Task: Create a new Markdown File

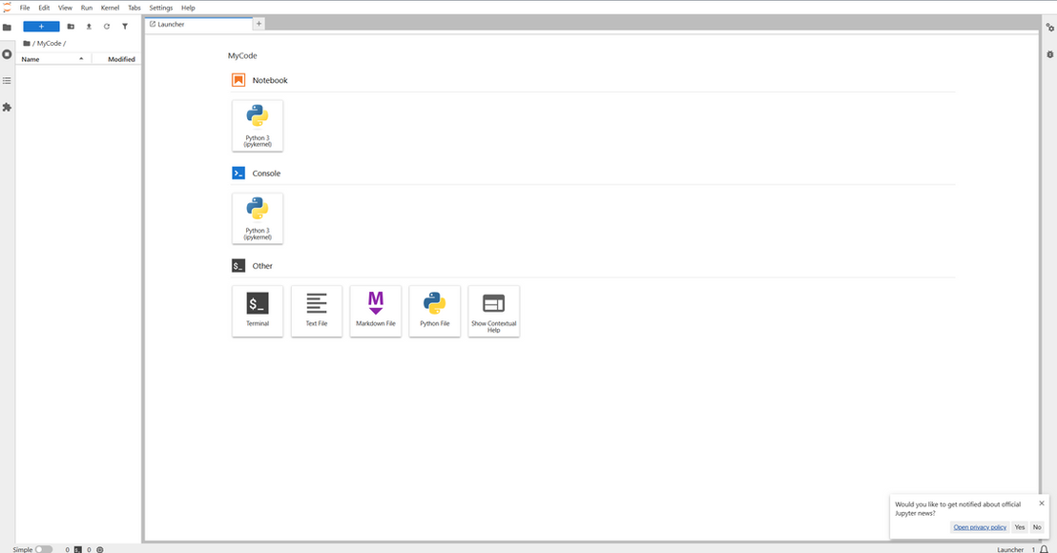Action: [376, 311]
